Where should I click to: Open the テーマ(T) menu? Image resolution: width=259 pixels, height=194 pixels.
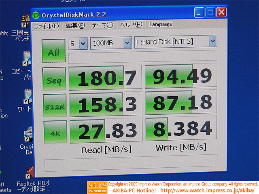click(x=103, y=25)
